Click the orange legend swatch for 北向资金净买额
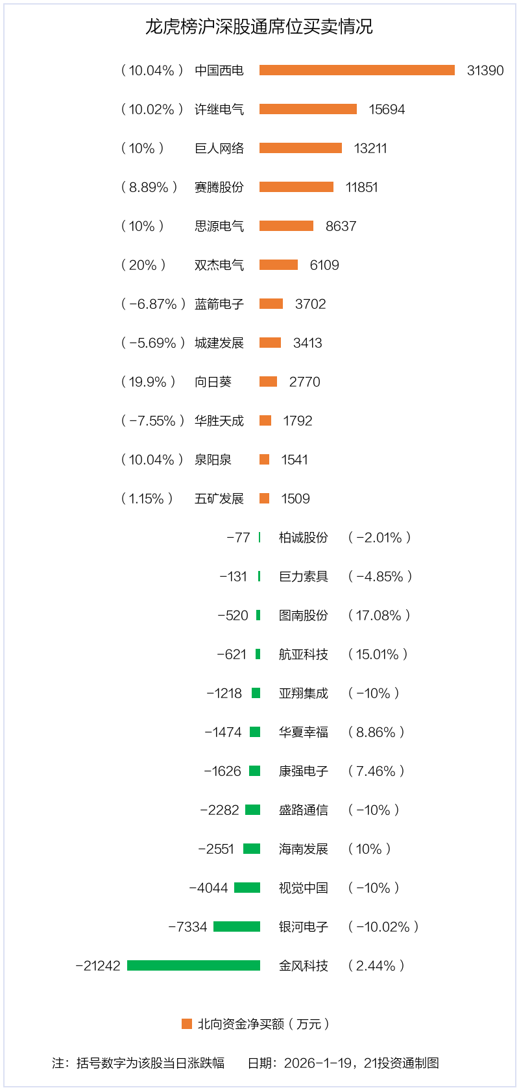The image size is (519, 1090). (187, 1024)
